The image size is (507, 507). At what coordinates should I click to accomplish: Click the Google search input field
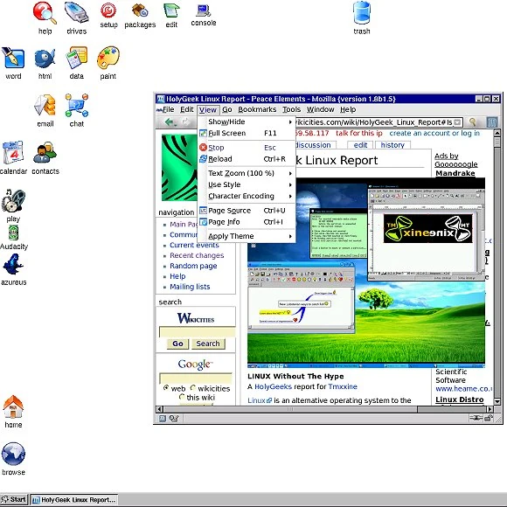coord(195,379)
